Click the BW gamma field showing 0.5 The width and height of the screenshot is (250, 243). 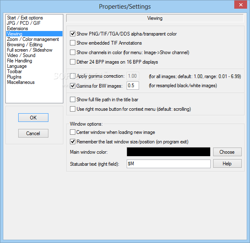(x=132, y=86)
